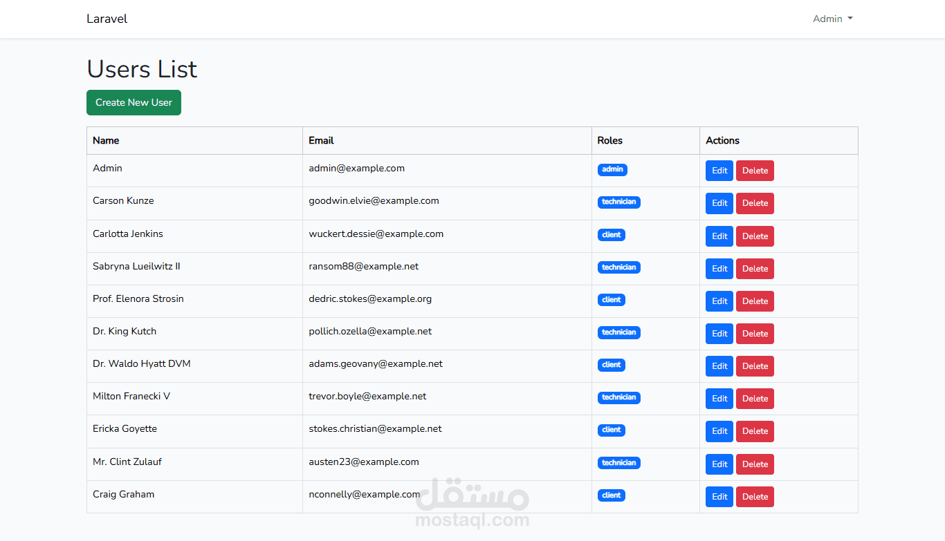Click the Roles column header
Viewport: 945px width, 541px height.
[609, 140]
